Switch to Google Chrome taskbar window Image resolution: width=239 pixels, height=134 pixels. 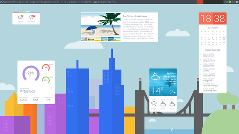(31, 2)
